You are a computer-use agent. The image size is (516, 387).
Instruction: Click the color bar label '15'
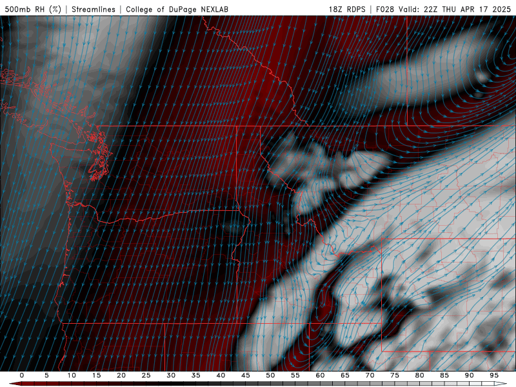click(96, 375)
